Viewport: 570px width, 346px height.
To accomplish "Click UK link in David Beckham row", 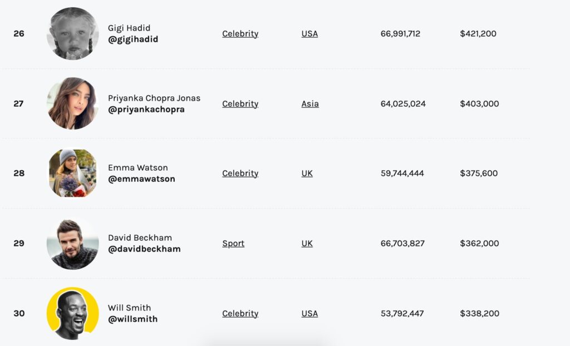I will [x=307, y=244].
